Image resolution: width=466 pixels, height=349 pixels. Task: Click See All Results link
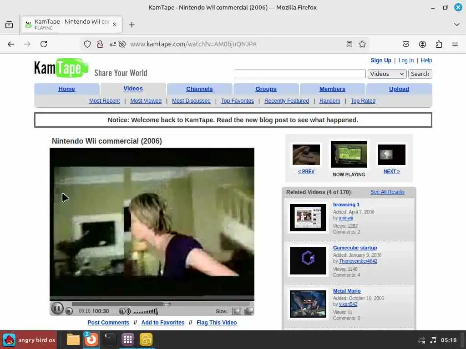coord(387,192)
